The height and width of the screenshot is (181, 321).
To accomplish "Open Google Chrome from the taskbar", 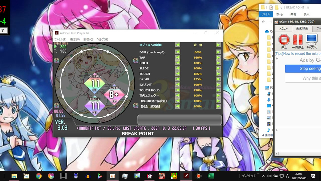I will (39, 176).
